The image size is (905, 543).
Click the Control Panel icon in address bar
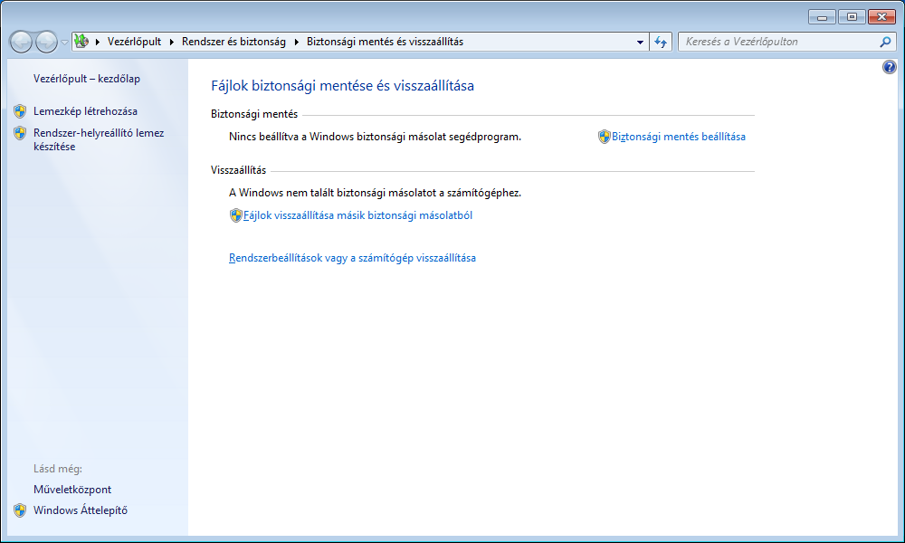(81, 42)
